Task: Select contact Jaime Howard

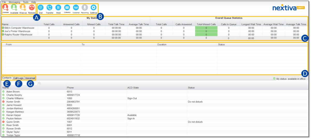Action: click(x=13, y=105)
